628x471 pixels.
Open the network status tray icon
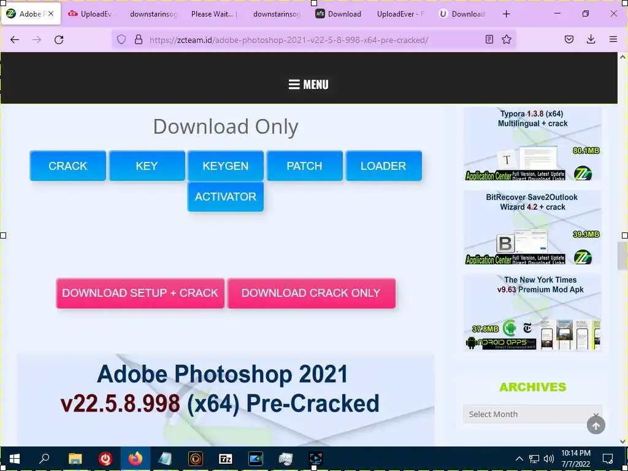534,459
